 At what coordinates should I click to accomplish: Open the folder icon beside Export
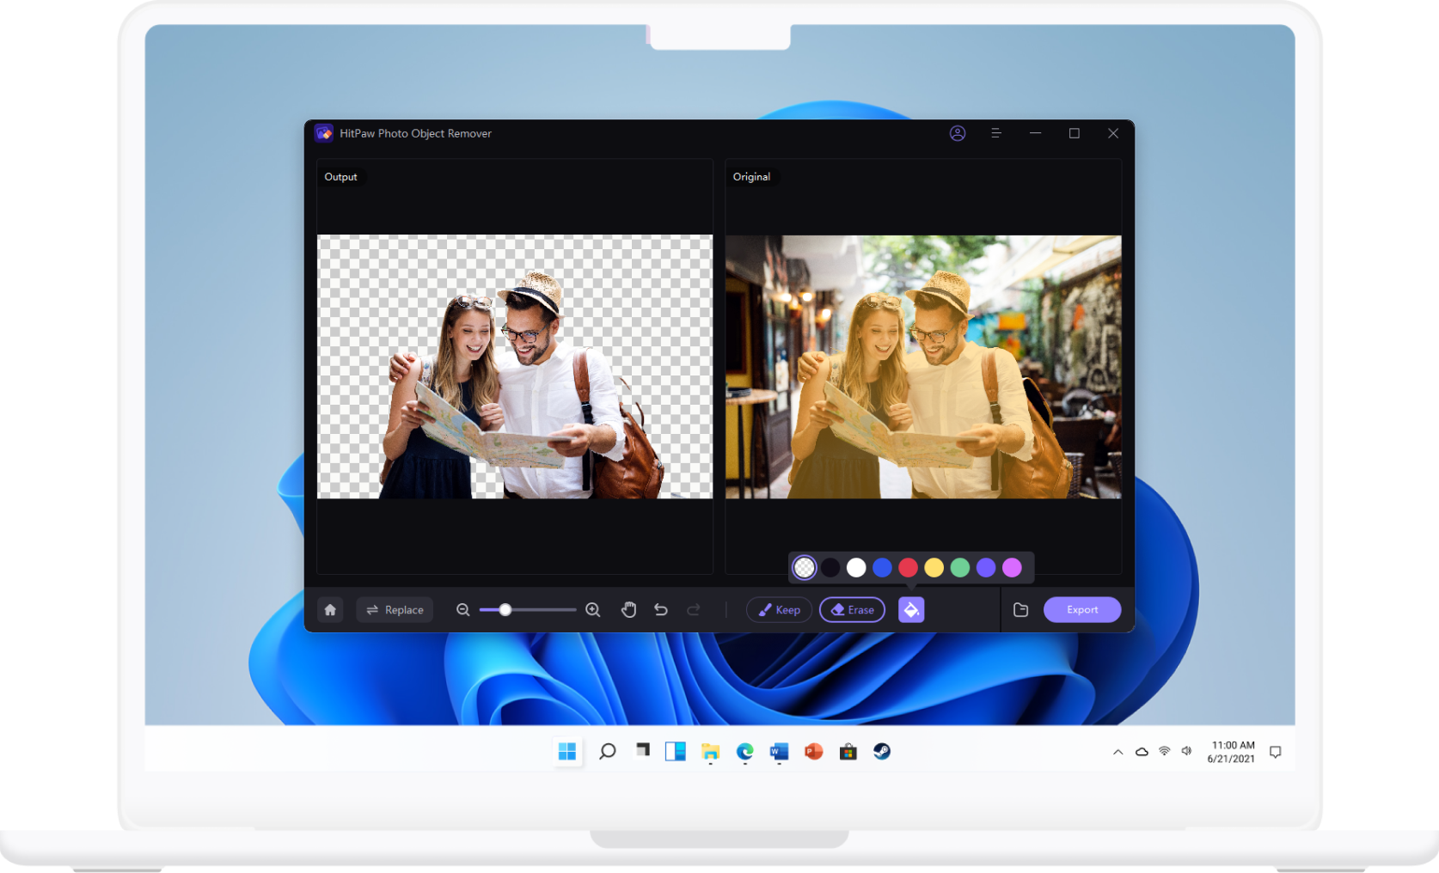tap(1020, 610)
